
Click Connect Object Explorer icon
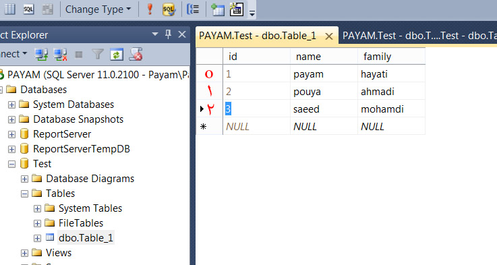(41, 55)
